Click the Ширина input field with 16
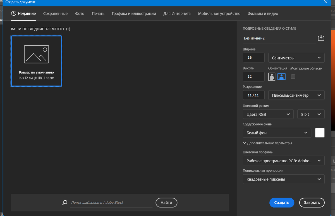Screen dimensions: 335x216 [253, 58]
